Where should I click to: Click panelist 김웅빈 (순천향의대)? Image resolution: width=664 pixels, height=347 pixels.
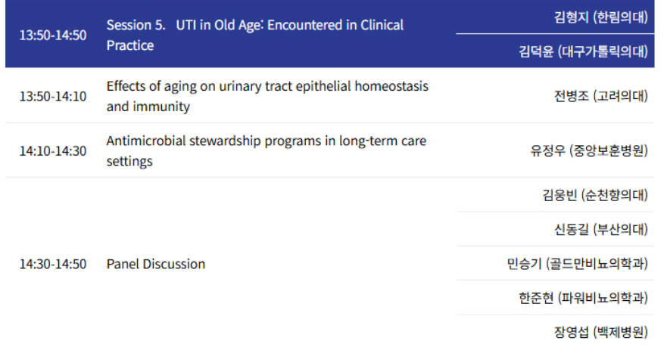coord(595,195)
